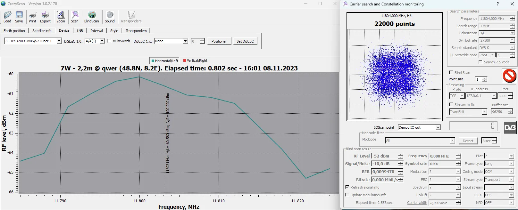Click the Load toolbar icon
The height and width of the screenshot is (210, 518).
(x=7, y=17)
